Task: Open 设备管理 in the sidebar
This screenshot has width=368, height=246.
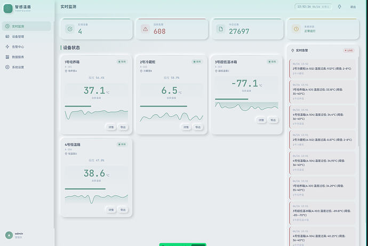Action: point(27,37)
